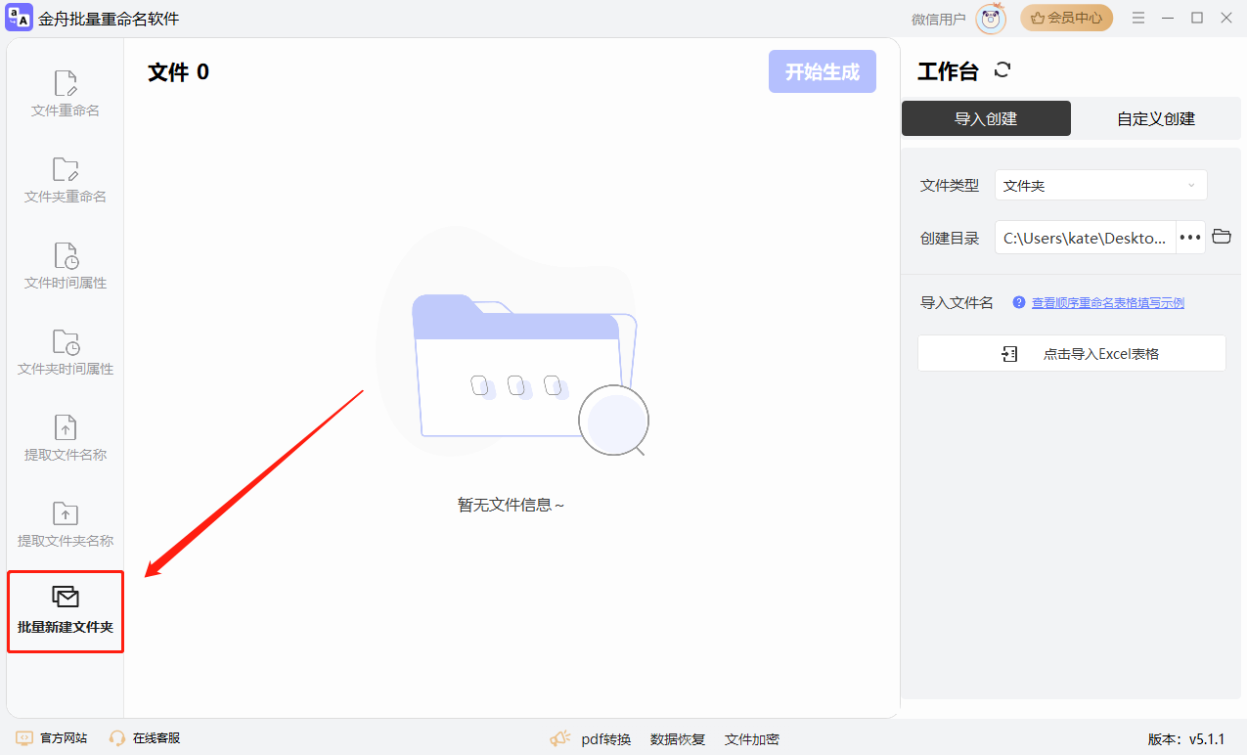Image resolution: width=1247 pixels, height=755 pixels.
Task: Click the pdf转换 link
Action: tap(605, 739)
